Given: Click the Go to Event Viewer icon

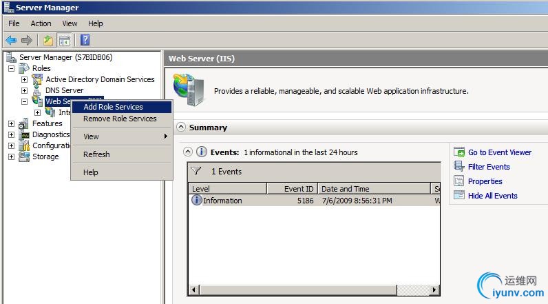Looking at the screenshot, I should (459, 152).
